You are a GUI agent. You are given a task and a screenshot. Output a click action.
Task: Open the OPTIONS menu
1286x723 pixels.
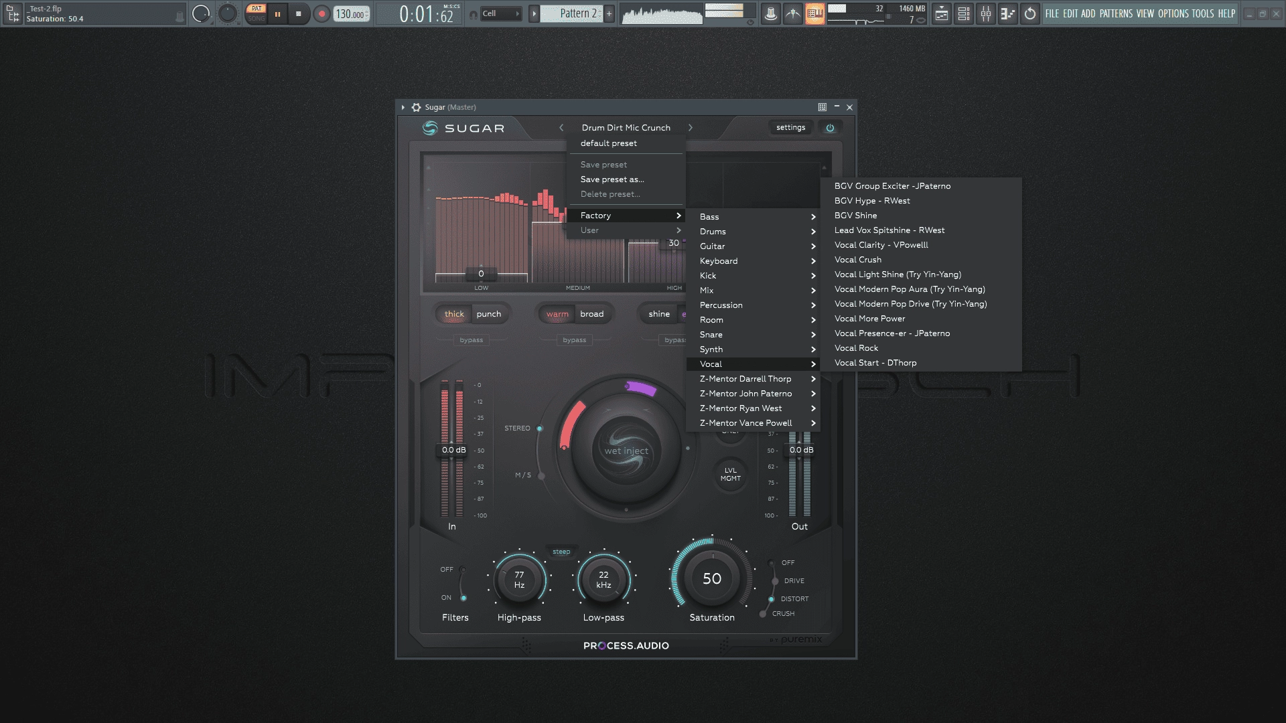coord(1173,13)
